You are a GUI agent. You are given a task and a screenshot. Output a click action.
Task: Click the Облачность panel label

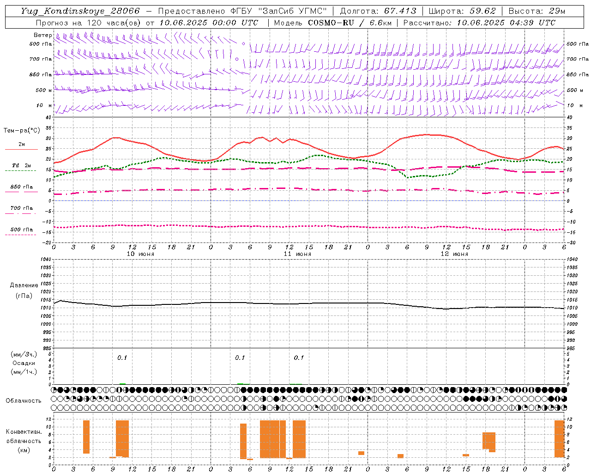24,401
